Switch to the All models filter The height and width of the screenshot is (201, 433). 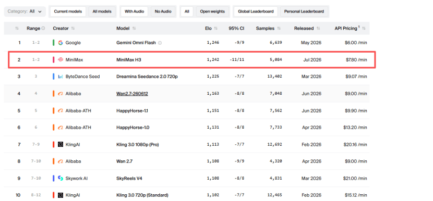pyautogui.click(x=102, y=11)
